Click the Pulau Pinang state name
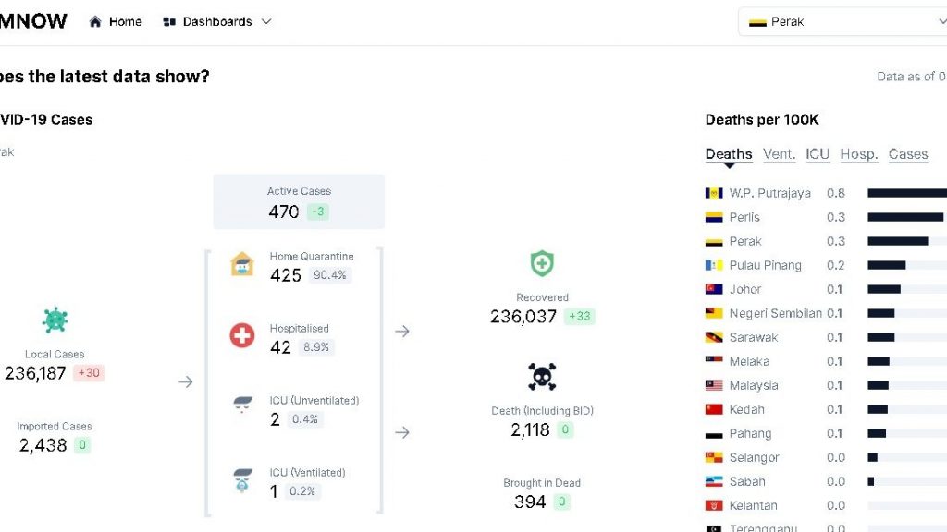 tap(766, 265)
